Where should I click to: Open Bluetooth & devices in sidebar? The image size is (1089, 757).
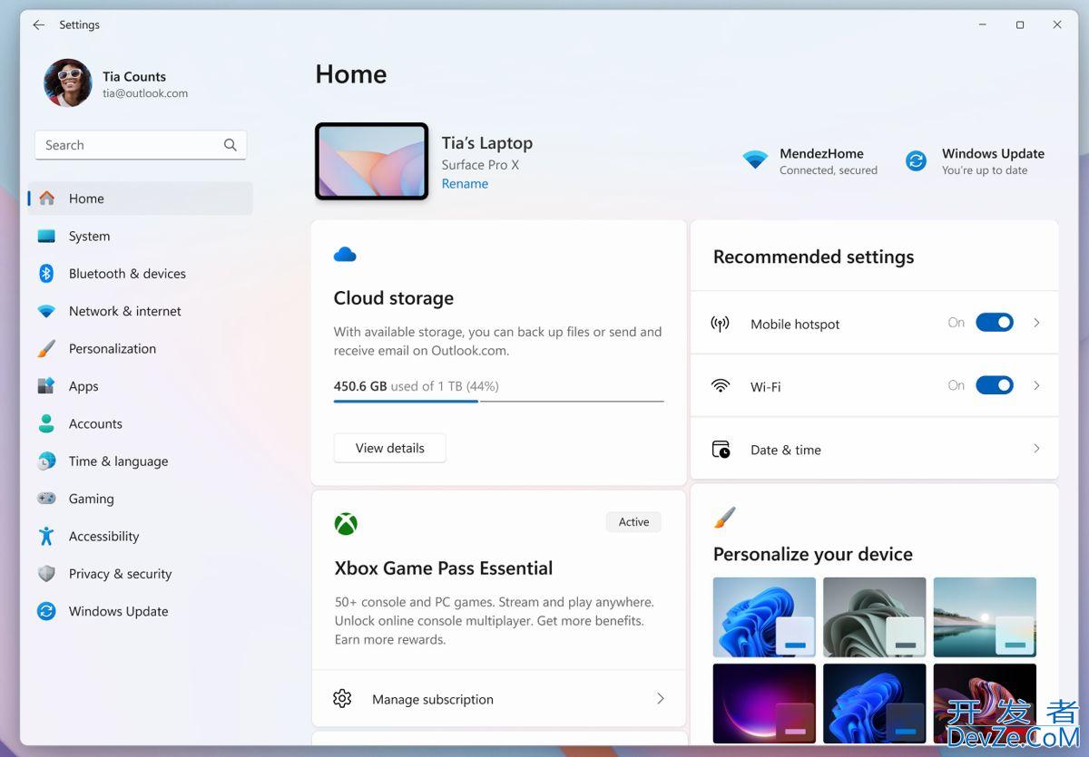pos(127,274)
